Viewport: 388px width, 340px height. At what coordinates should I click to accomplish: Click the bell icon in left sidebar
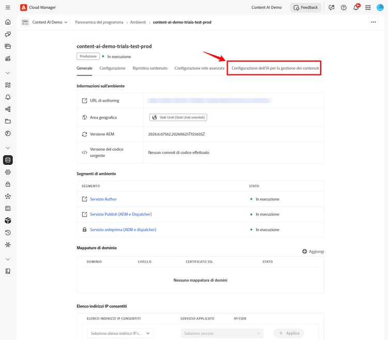[8, 97]
